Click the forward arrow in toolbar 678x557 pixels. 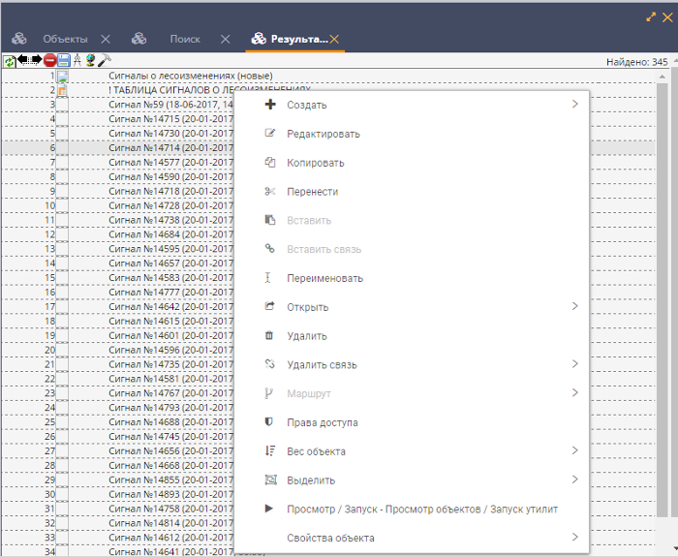pyautogui.click(x=37, y=60)
